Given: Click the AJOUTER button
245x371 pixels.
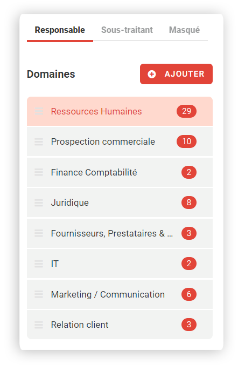Looking at the screenshot, I should pyautogui.click(x=176, y=74).
